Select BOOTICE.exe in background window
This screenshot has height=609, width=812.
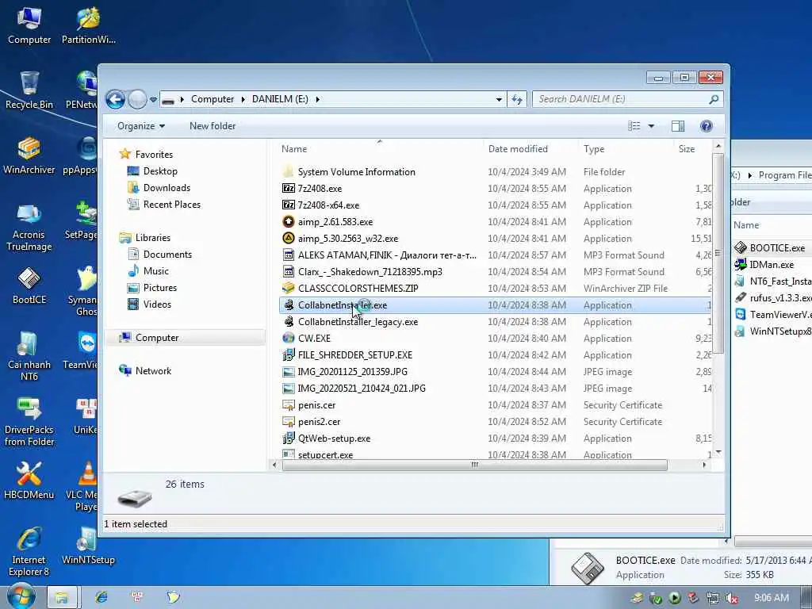coord(769,248)
